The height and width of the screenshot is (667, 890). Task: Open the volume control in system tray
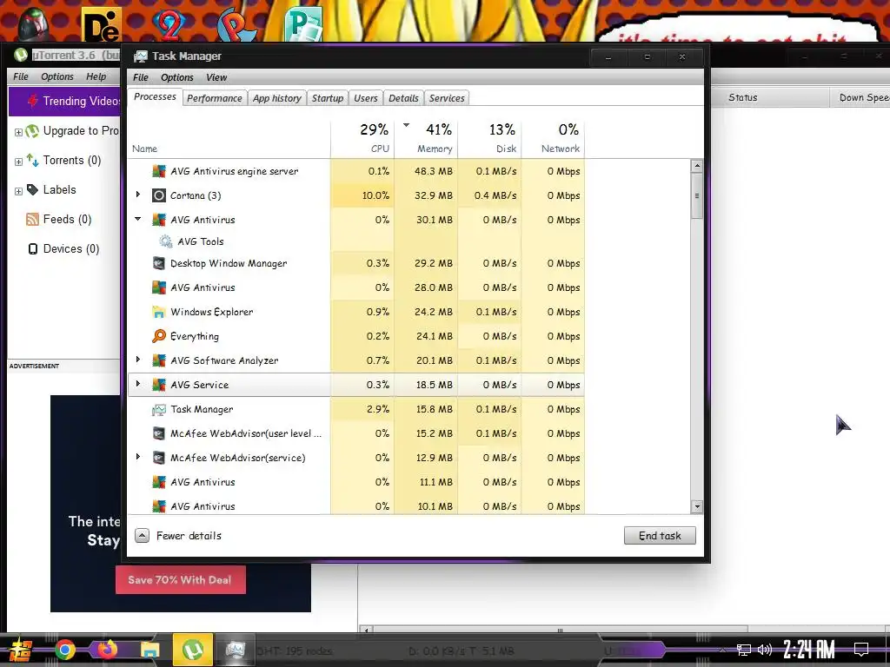(x=765, y=650)
